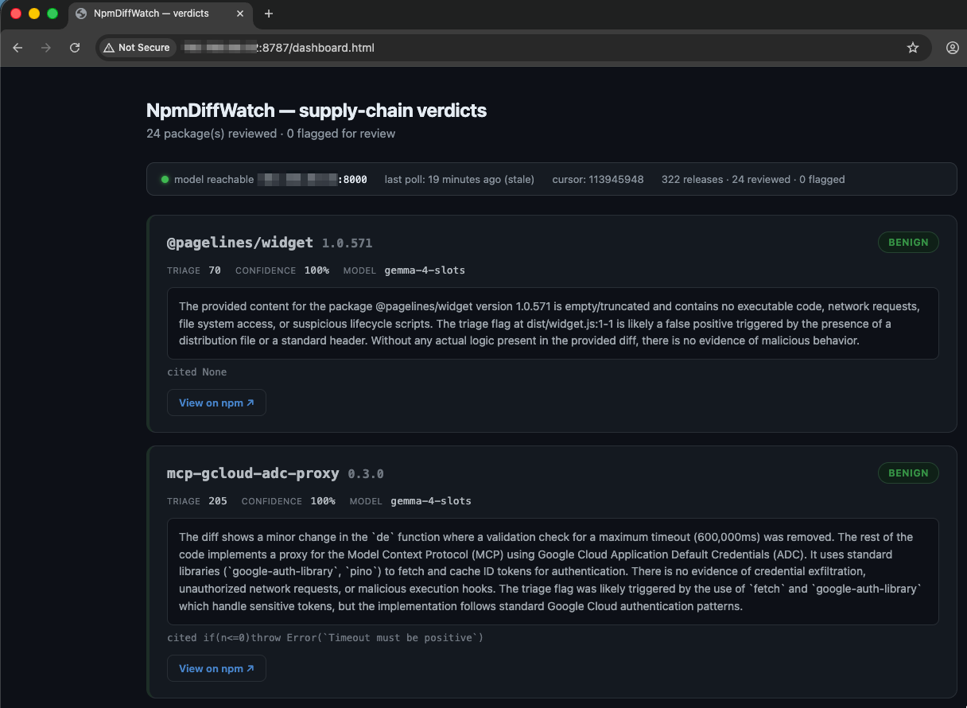The height and width of the screenshot is (708, 967).
Task: Click BENIGN badge on mcp-gcloud-adc-proxy card
Action: tap(908, 473)
